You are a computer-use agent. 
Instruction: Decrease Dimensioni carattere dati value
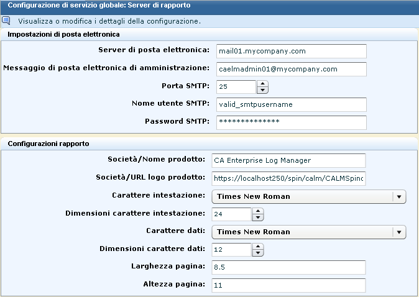(259, 253)
